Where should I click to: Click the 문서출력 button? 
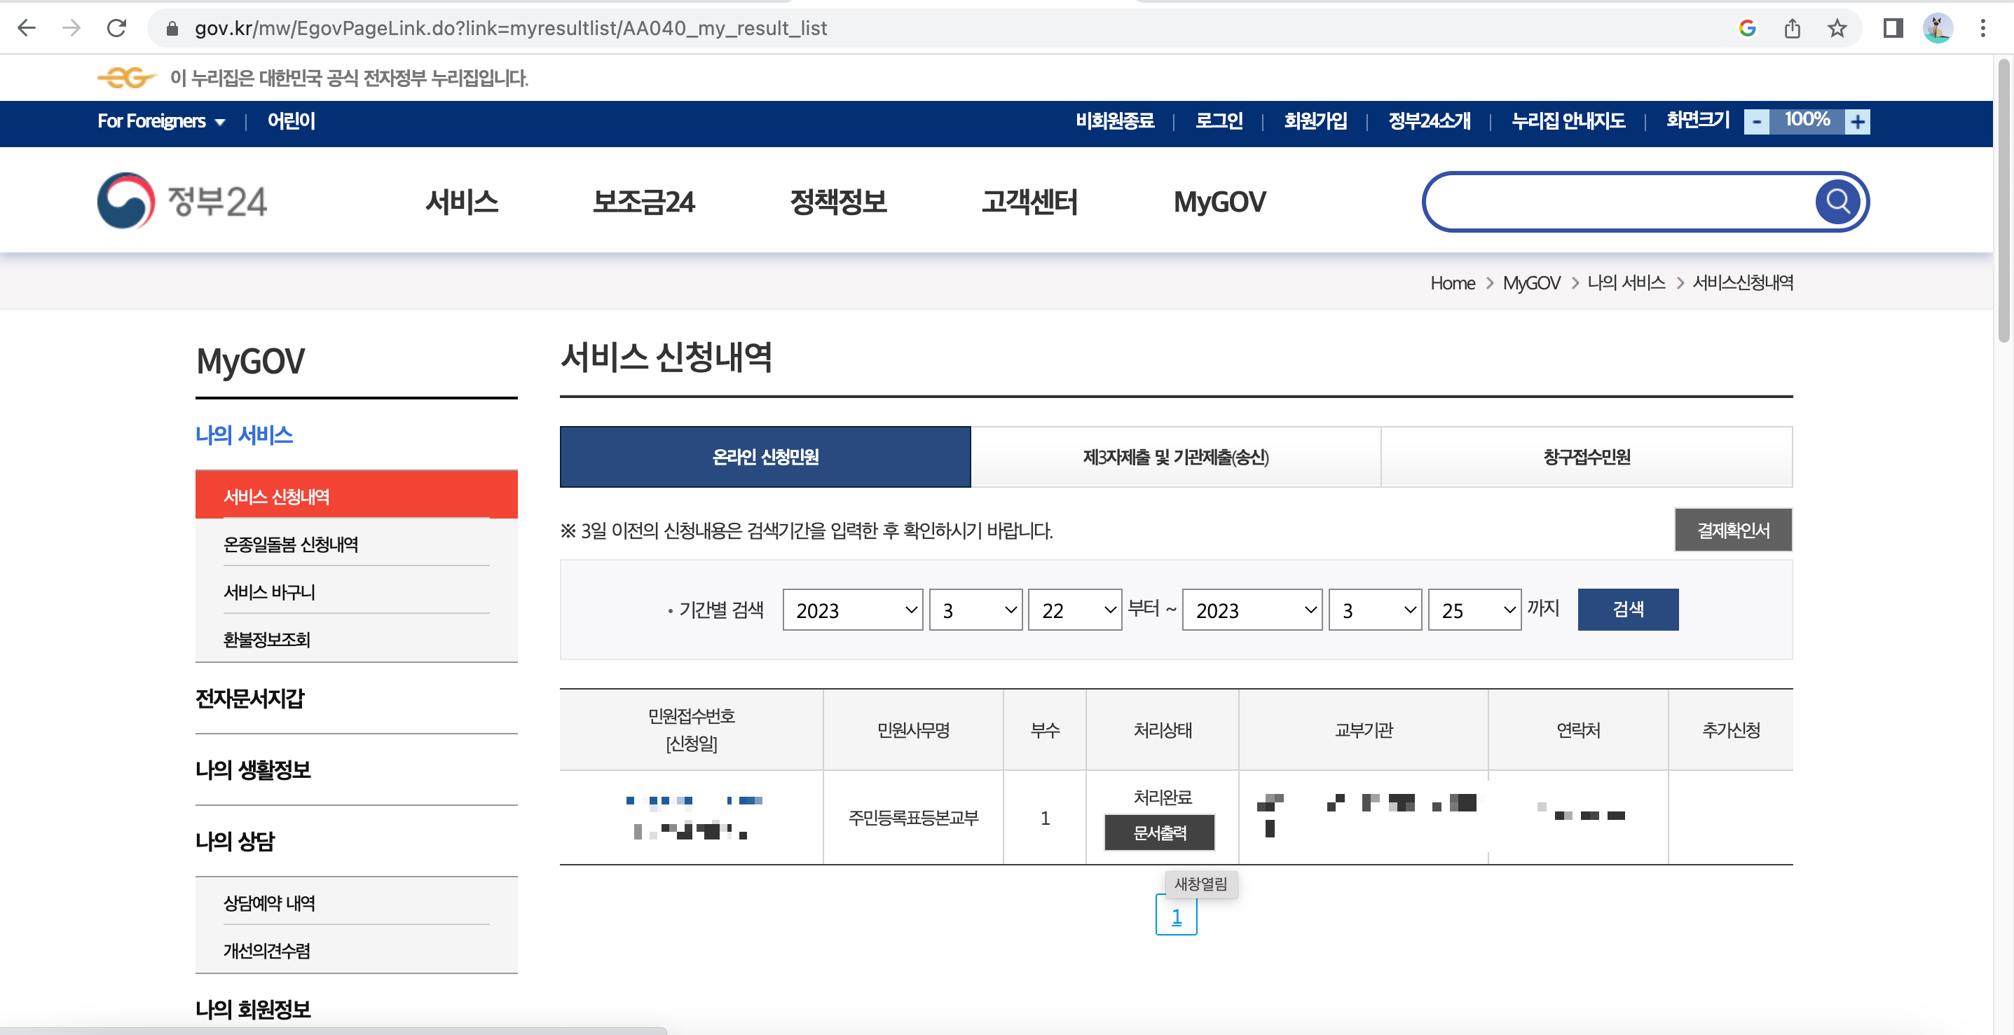(x=1160, y=832)
